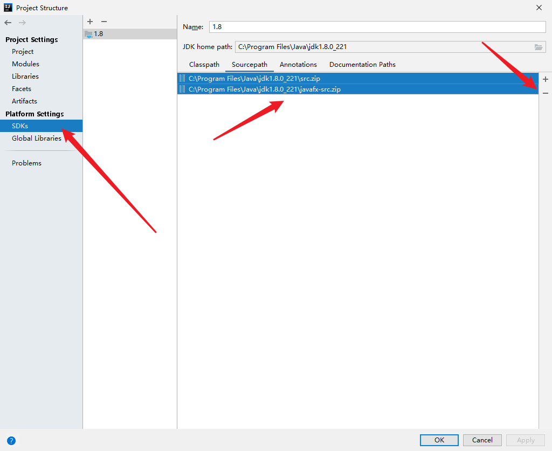Open the Artifacts settings page

pos(24,101)
